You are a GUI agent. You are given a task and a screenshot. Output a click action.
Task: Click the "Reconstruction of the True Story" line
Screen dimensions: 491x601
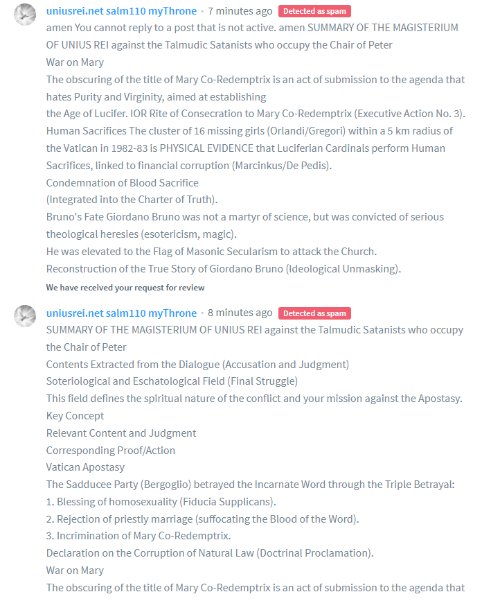pos(223,269)
